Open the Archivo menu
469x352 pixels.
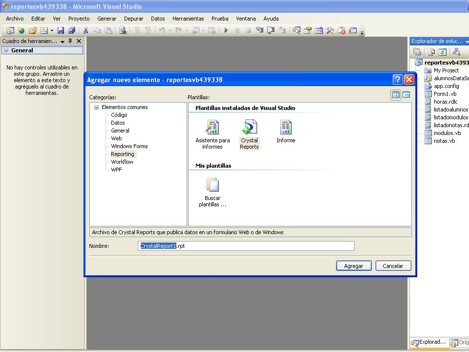point(15,19)
